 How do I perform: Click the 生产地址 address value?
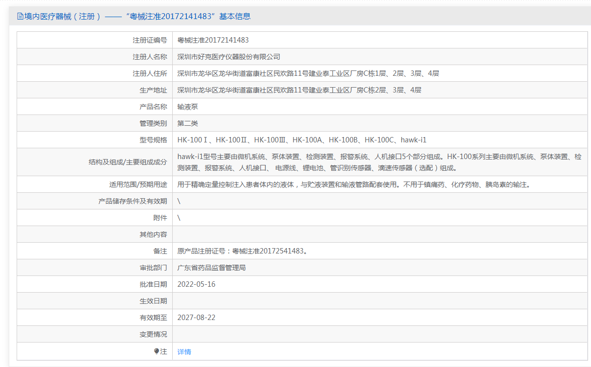[x=299, y=90]
